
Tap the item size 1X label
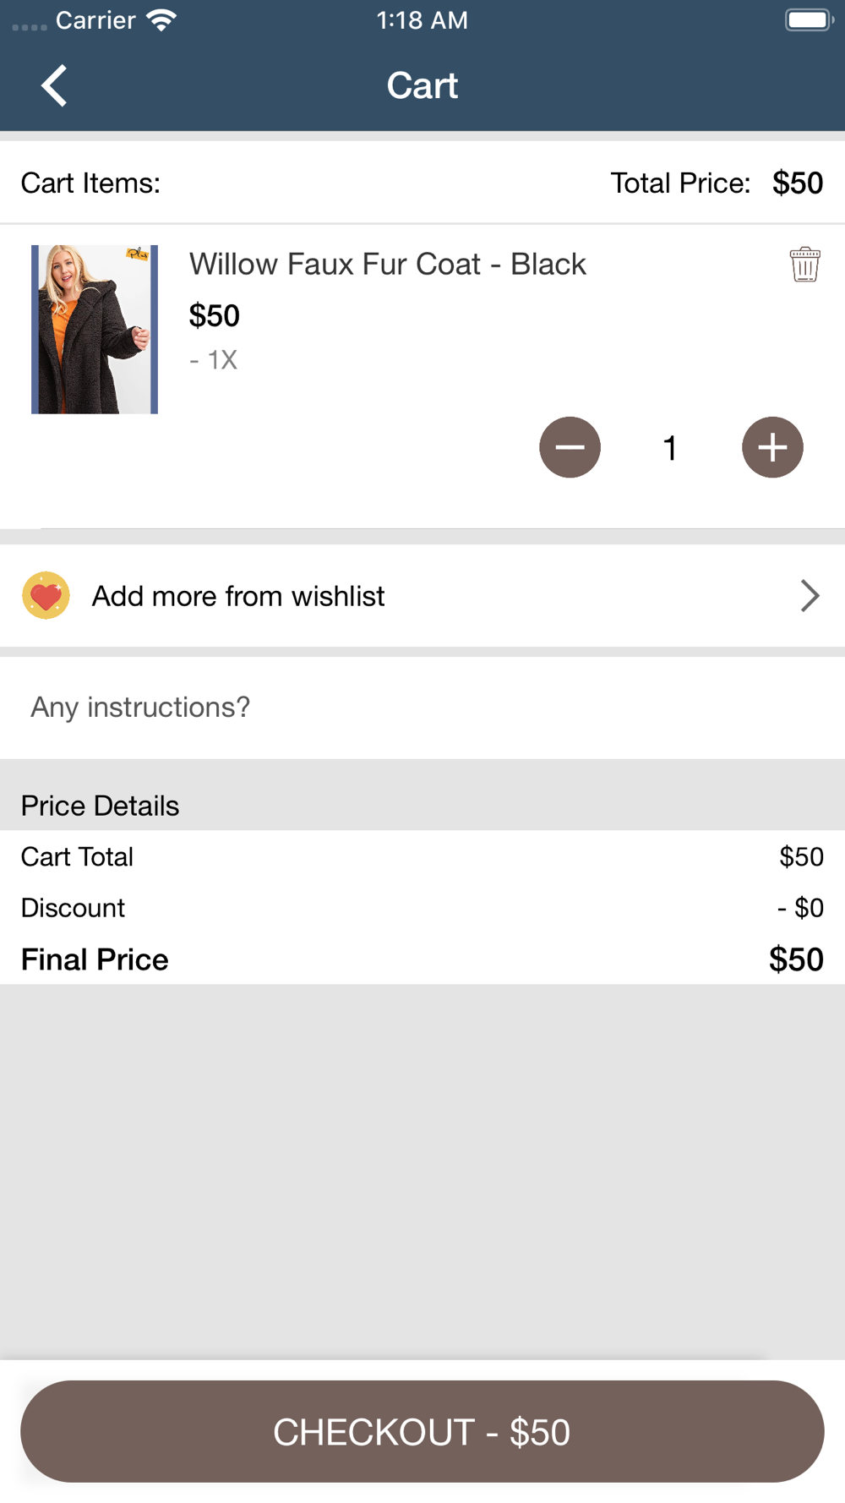214,360
